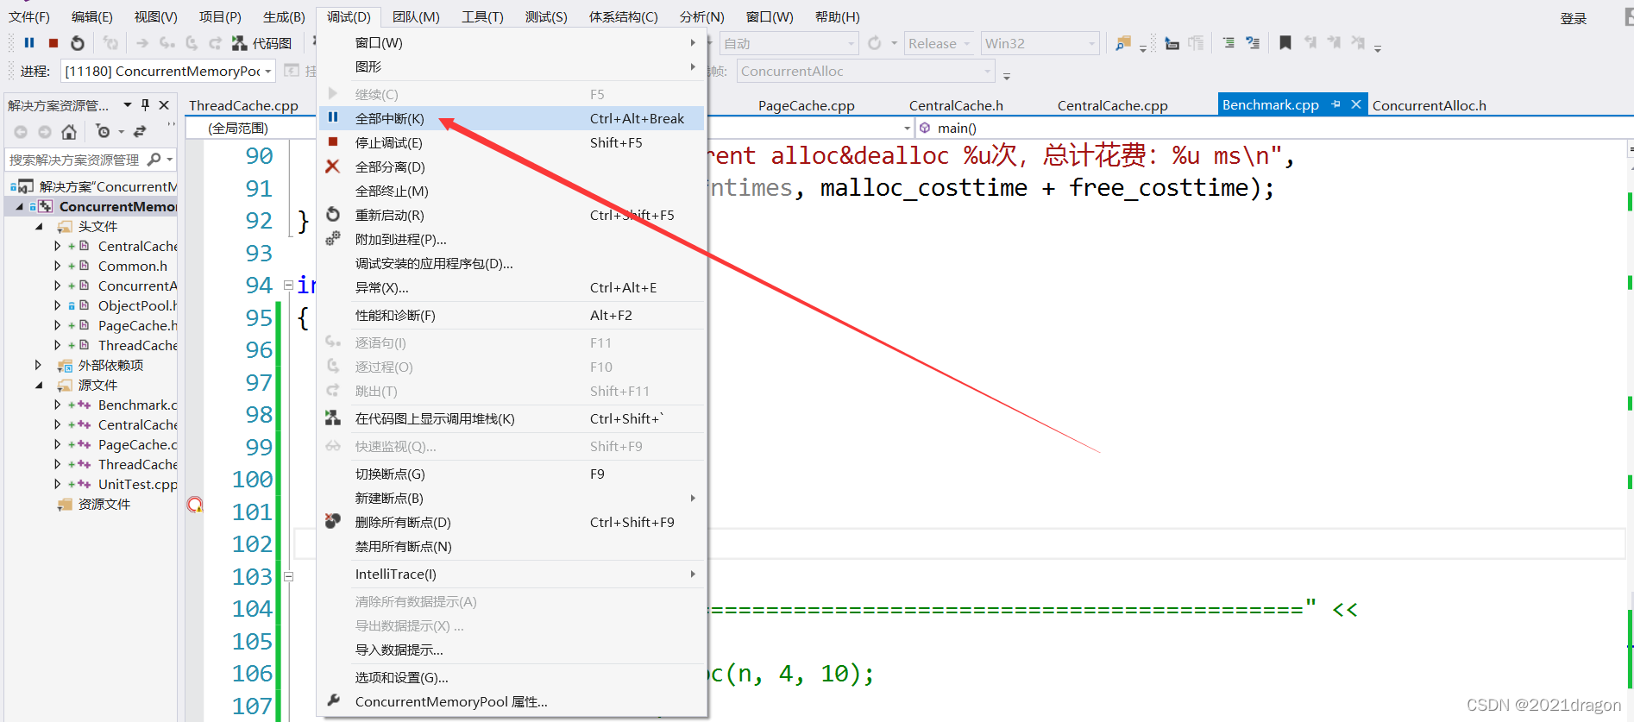Select UnitTest.cpp in Solution Explorer
This screenshot has width=1634, height=722.
coord(137,484)
